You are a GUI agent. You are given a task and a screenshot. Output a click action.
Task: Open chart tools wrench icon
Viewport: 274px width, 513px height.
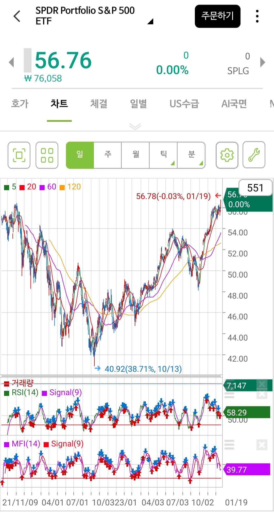coord(254,155)
